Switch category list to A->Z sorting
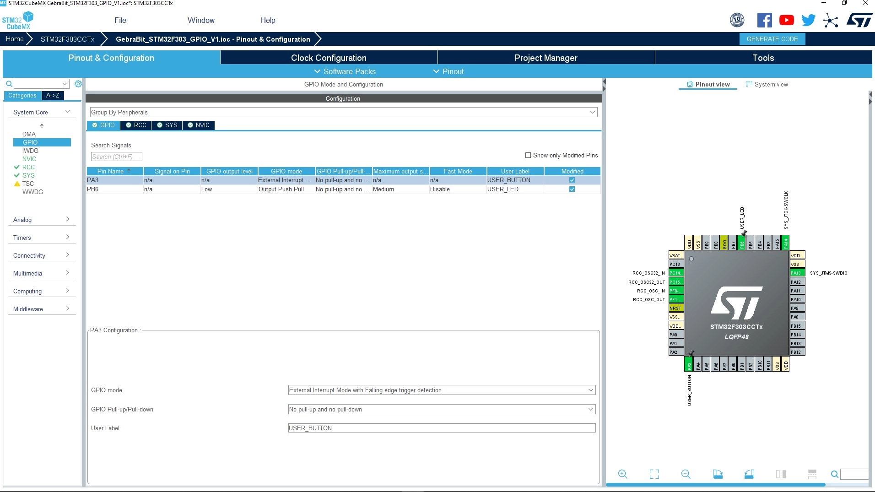This screenshot has width=875, height=492. 53,95
